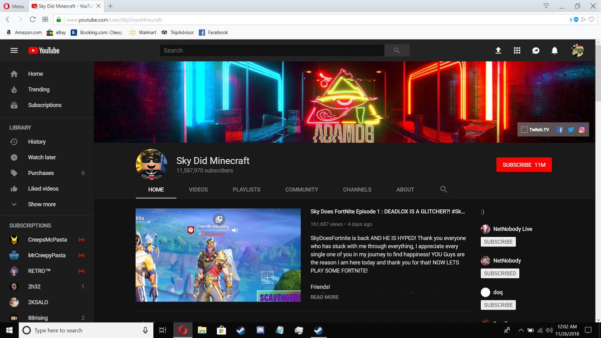The image size is (601, 338).
Task: Click the search magnifier button
Action: point(397,51)
